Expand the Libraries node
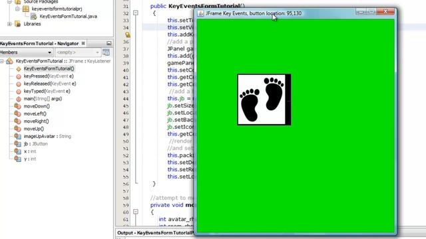426x239 pixels. pyautogui.click(x=9, y=24)
